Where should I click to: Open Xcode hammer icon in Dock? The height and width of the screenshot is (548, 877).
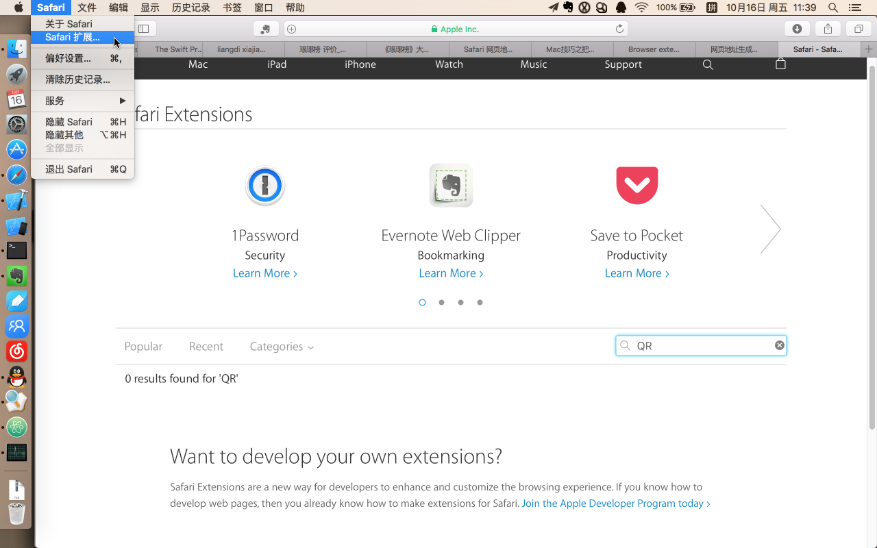(x=16, y=200)
